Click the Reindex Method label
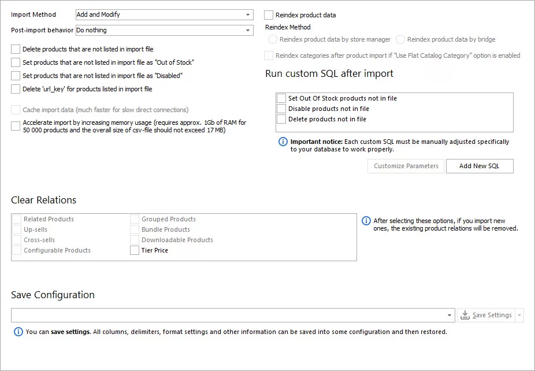This screenshot has width=535, height=371. coord(288,27)
